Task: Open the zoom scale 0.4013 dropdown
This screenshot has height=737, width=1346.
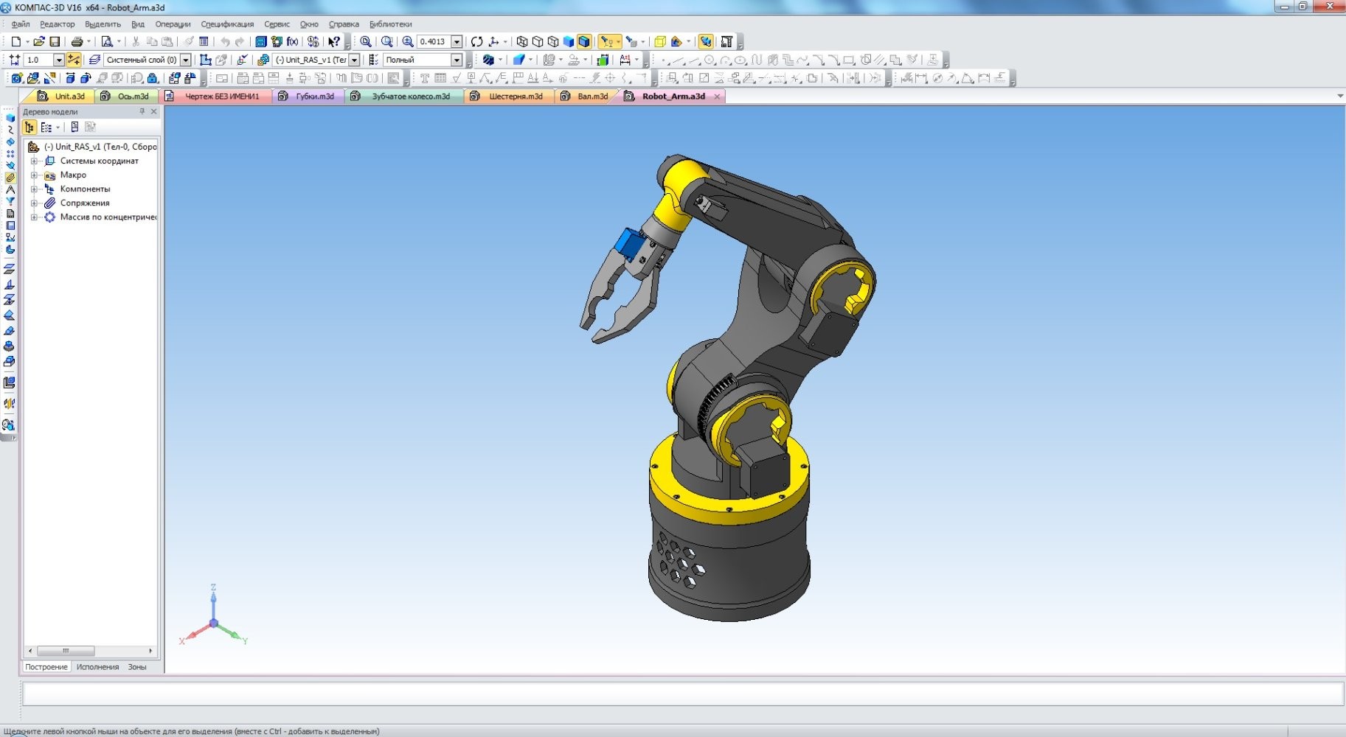Action: (457, 42)
